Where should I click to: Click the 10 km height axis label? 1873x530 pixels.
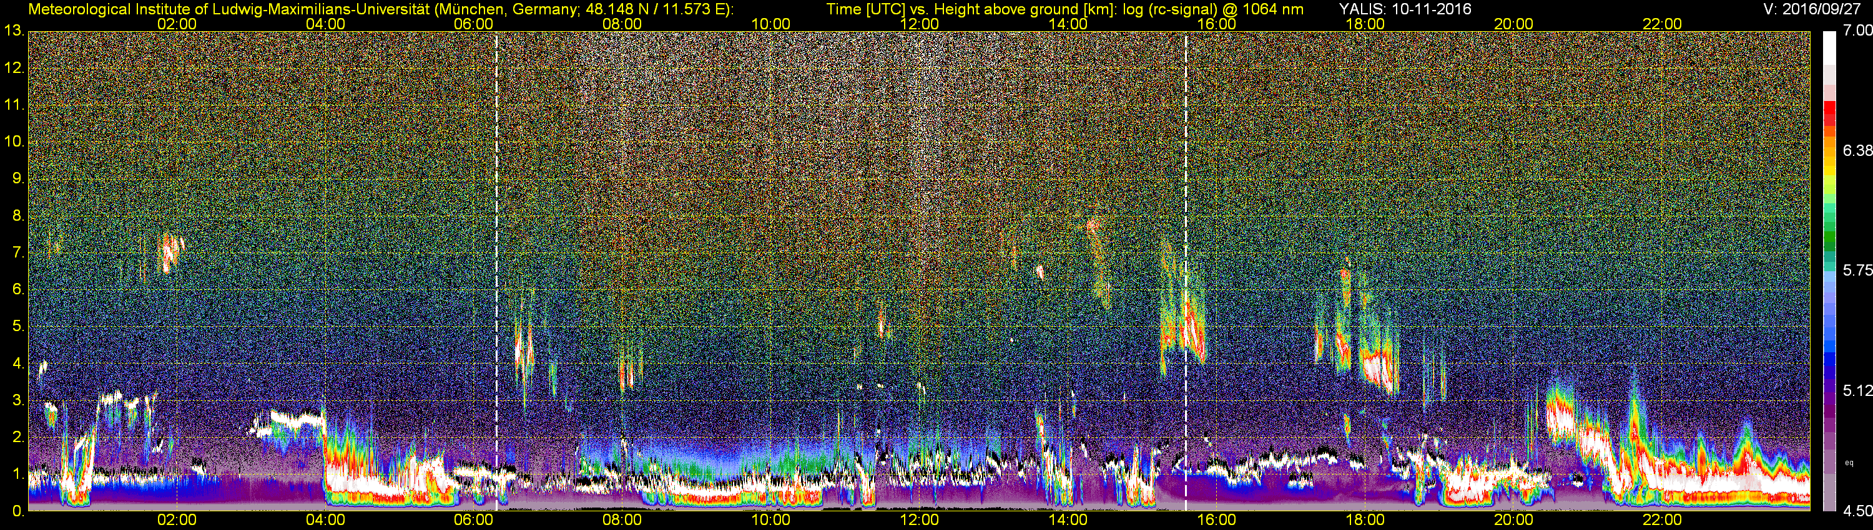click(x=14, y=142)
